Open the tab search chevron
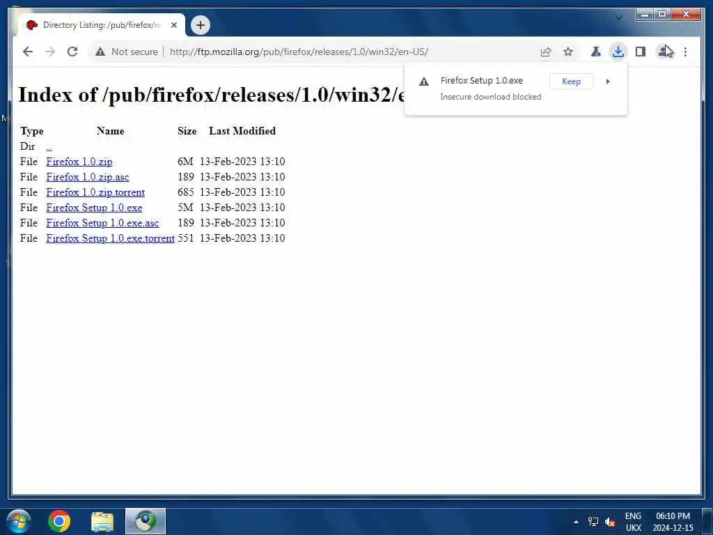Image resolution: width=713 pixels, height=535 pixels. pos(618,17)
